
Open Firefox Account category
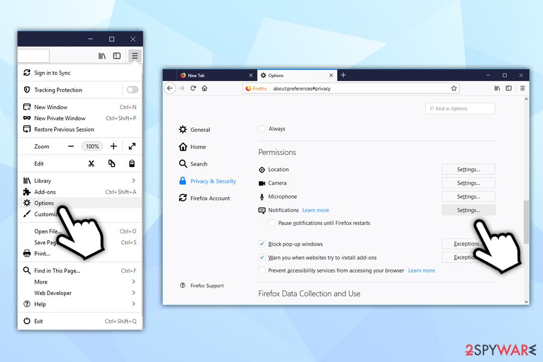tap(205, 198)
